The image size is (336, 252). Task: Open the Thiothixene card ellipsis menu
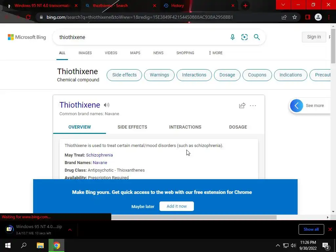coord(253,105)
